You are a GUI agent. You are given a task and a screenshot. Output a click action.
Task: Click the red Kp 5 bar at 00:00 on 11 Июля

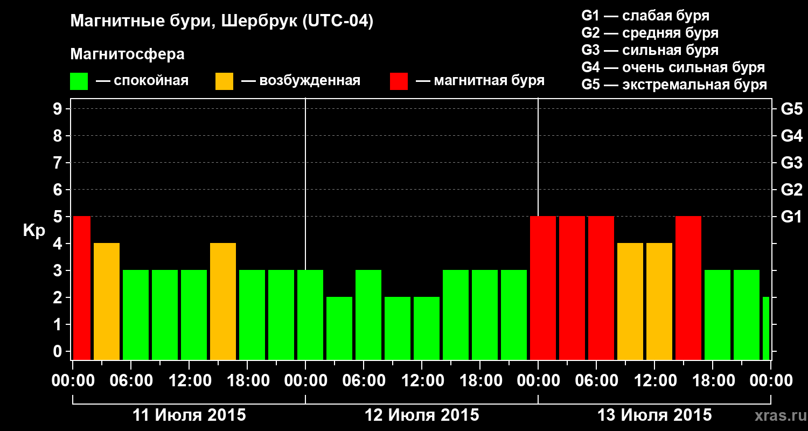[82, 288]
